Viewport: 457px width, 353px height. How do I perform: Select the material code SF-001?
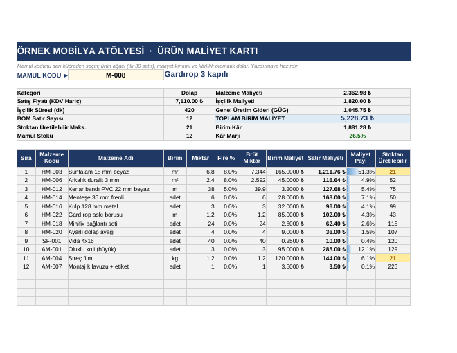click(x=52, y=241)
